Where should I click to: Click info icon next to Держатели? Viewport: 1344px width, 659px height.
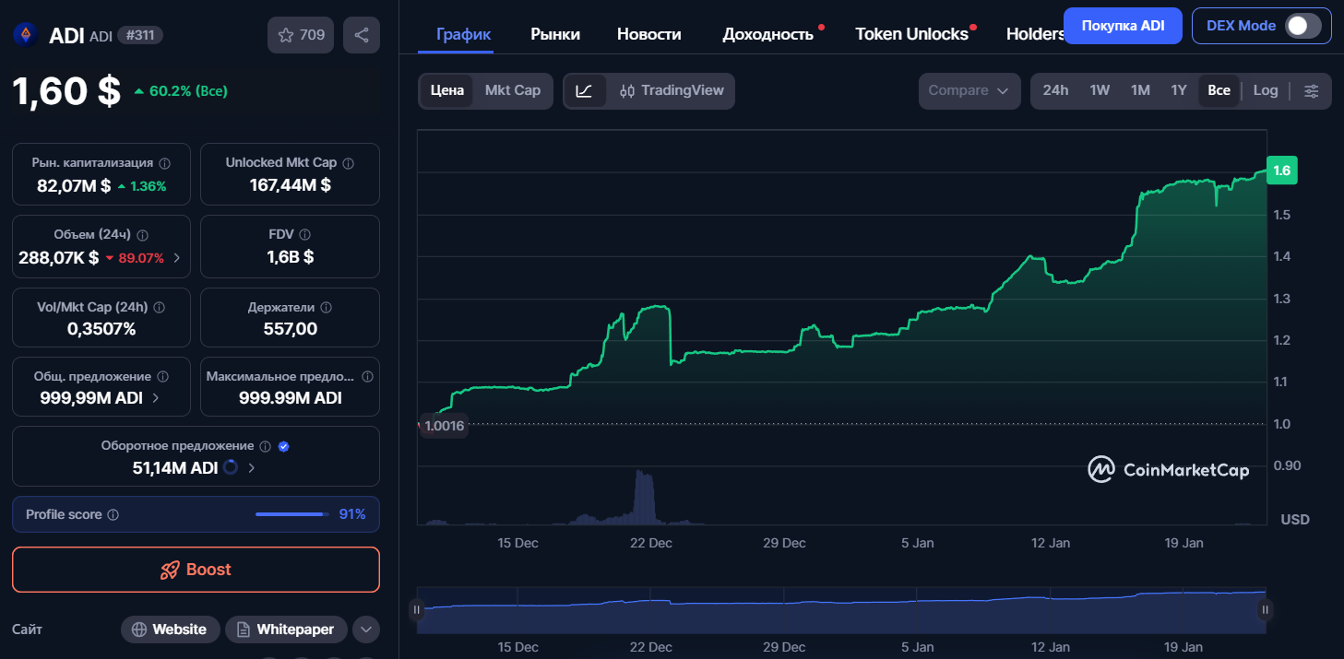(326, 308)
